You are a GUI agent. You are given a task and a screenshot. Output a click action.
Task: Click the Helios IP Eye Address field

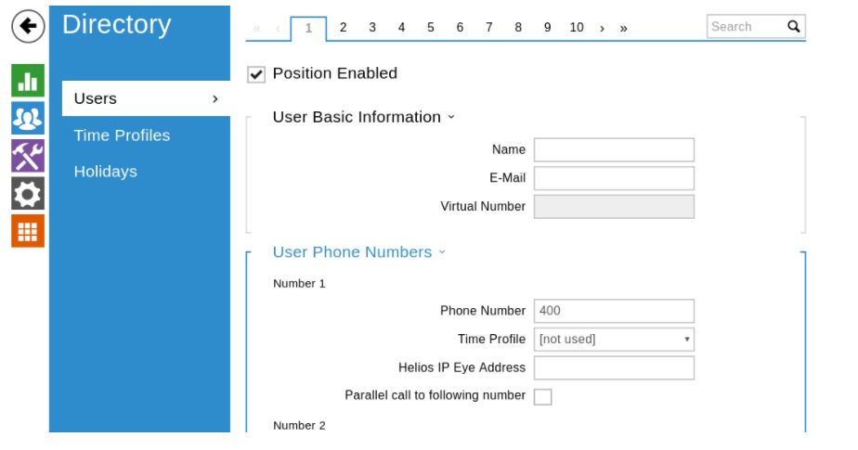[x=614, y=368]
